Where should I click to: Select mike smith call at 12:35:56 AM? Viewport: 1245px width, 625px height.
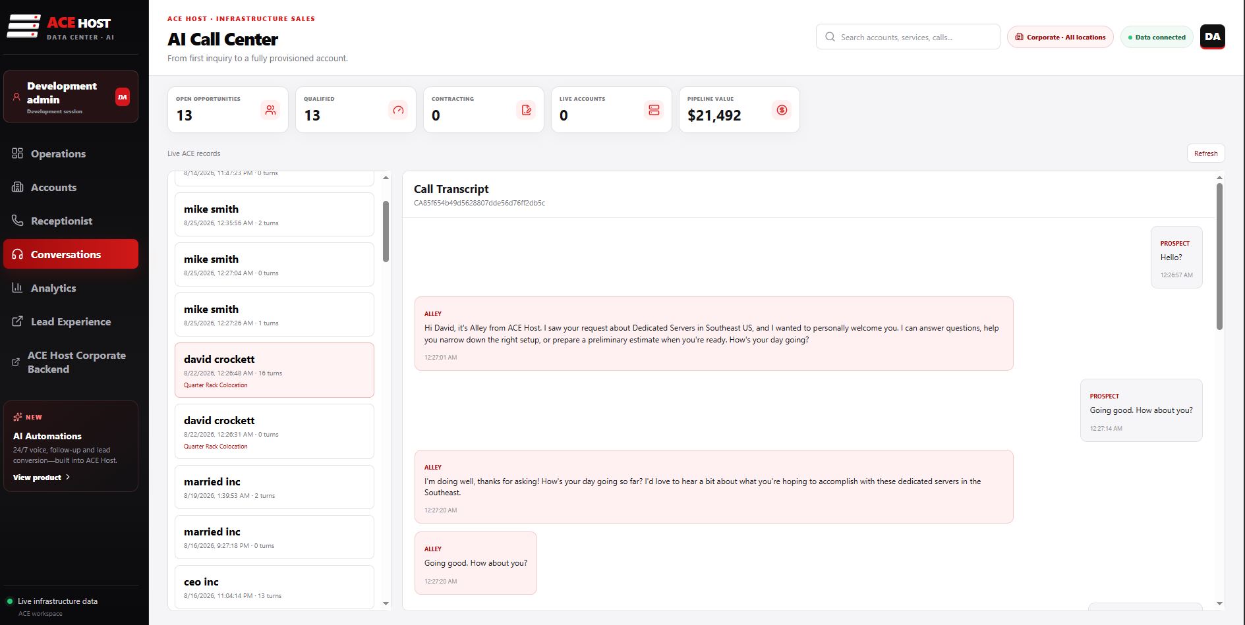[274, 215]
